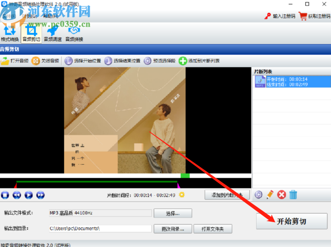331x247 pixels.
Task: Click the album cover preview image
Action: click(125, 120)
